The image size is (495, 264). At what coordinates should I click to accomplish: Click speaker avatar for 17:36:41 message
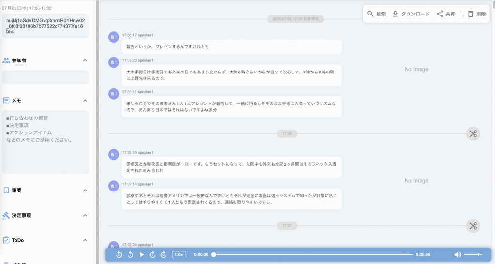coord(114,94)
